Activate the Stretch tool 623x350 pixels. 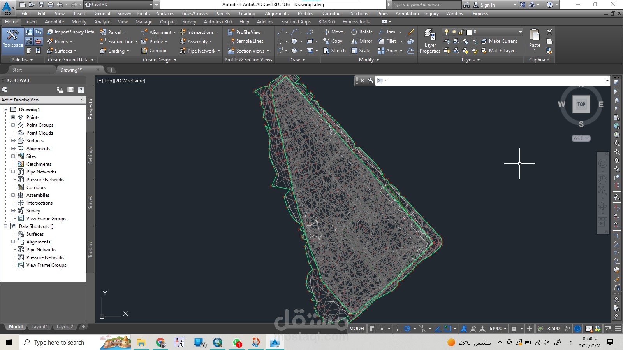[x=334, y=51]
